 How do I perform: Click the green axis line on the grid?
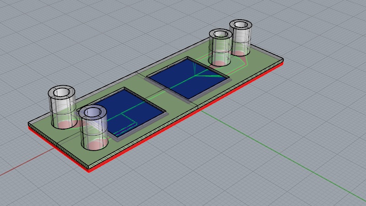(x=283, y=156)
